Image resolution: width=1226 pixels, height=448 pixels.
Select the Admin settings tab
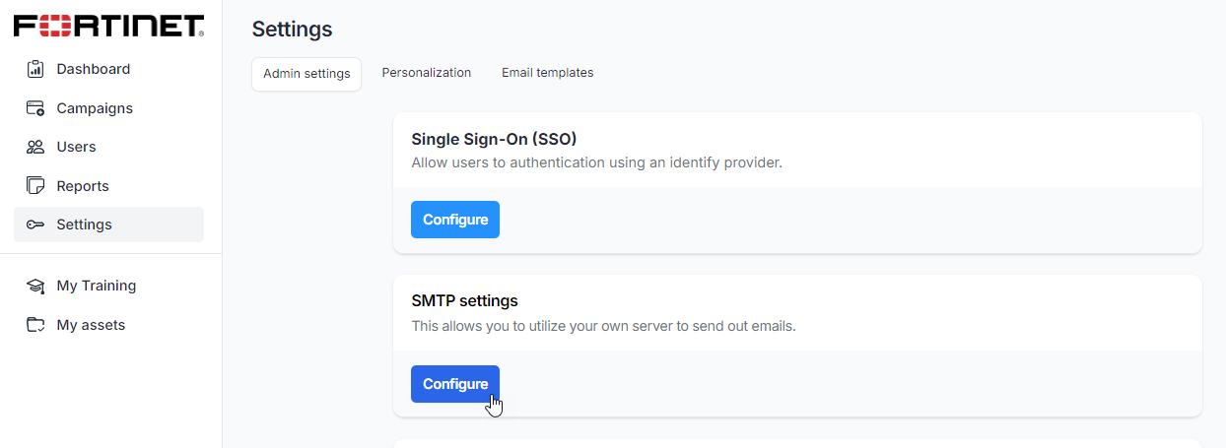point(306,74)
